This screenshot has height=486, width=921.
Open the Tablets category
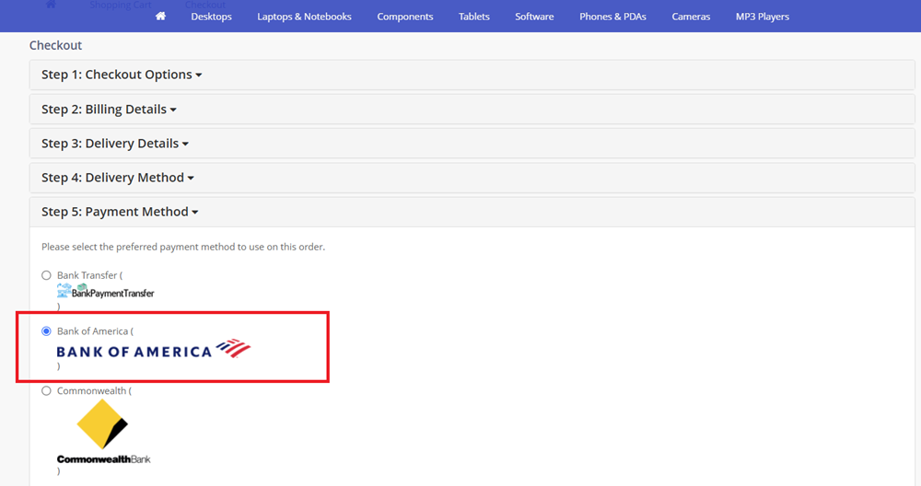[474, 17]
